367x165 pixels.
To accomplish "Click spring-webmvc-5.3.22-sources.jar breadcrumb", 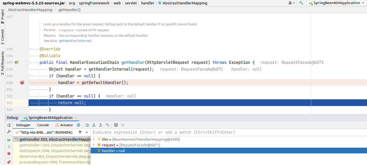I will click(34, 3).
